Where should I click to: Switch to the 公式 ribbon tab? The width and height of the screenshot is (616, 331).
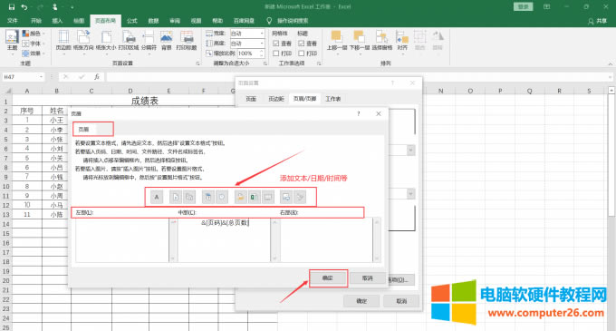point(131,21)
